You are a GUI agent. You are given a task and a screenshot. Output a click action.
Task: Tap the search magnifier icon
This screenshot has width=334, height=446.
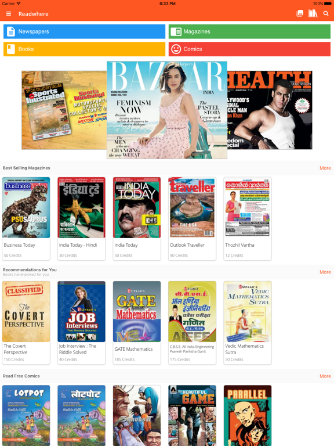point(326,13)
